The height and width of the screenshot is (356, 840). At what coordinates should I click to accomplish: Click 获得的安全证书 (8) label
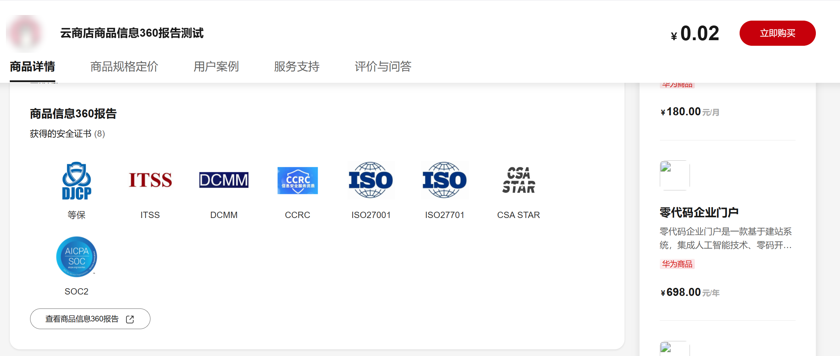[67, 134]
